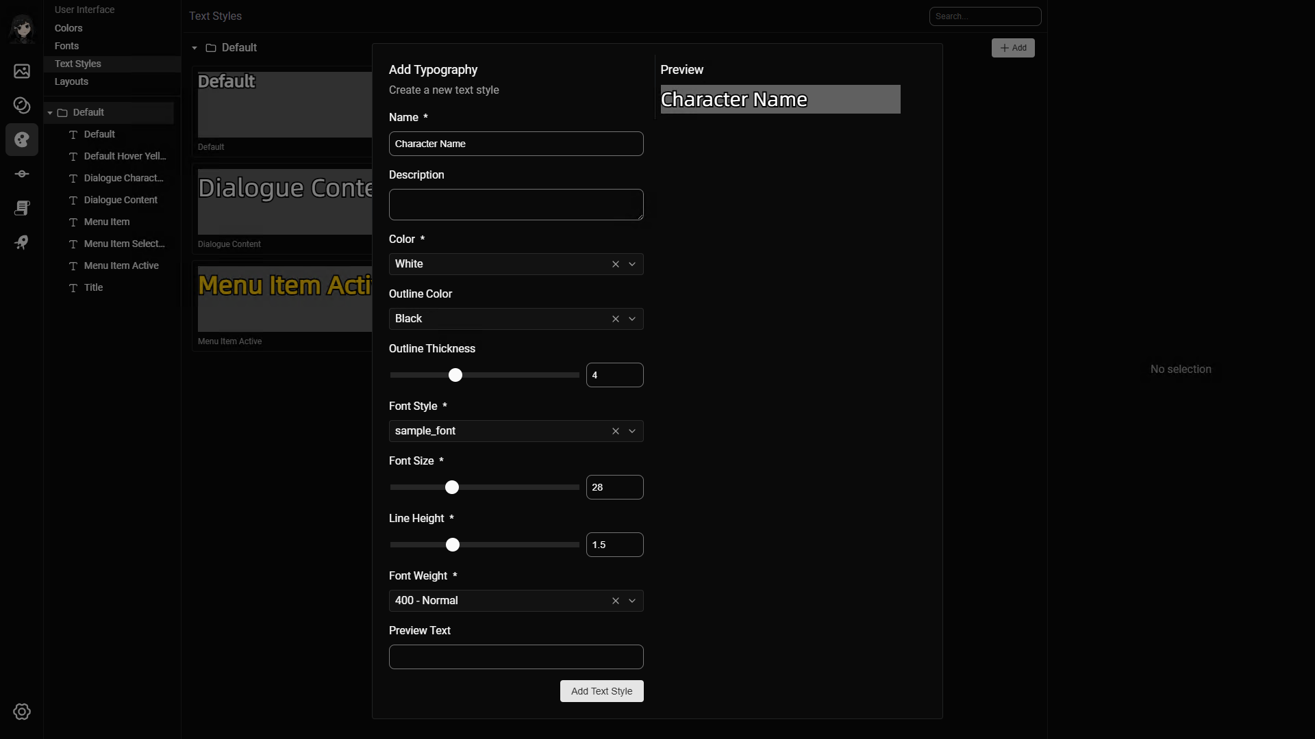Open the Outline Color dropdown
The image size is (1315, 739).
pos(632,319)
